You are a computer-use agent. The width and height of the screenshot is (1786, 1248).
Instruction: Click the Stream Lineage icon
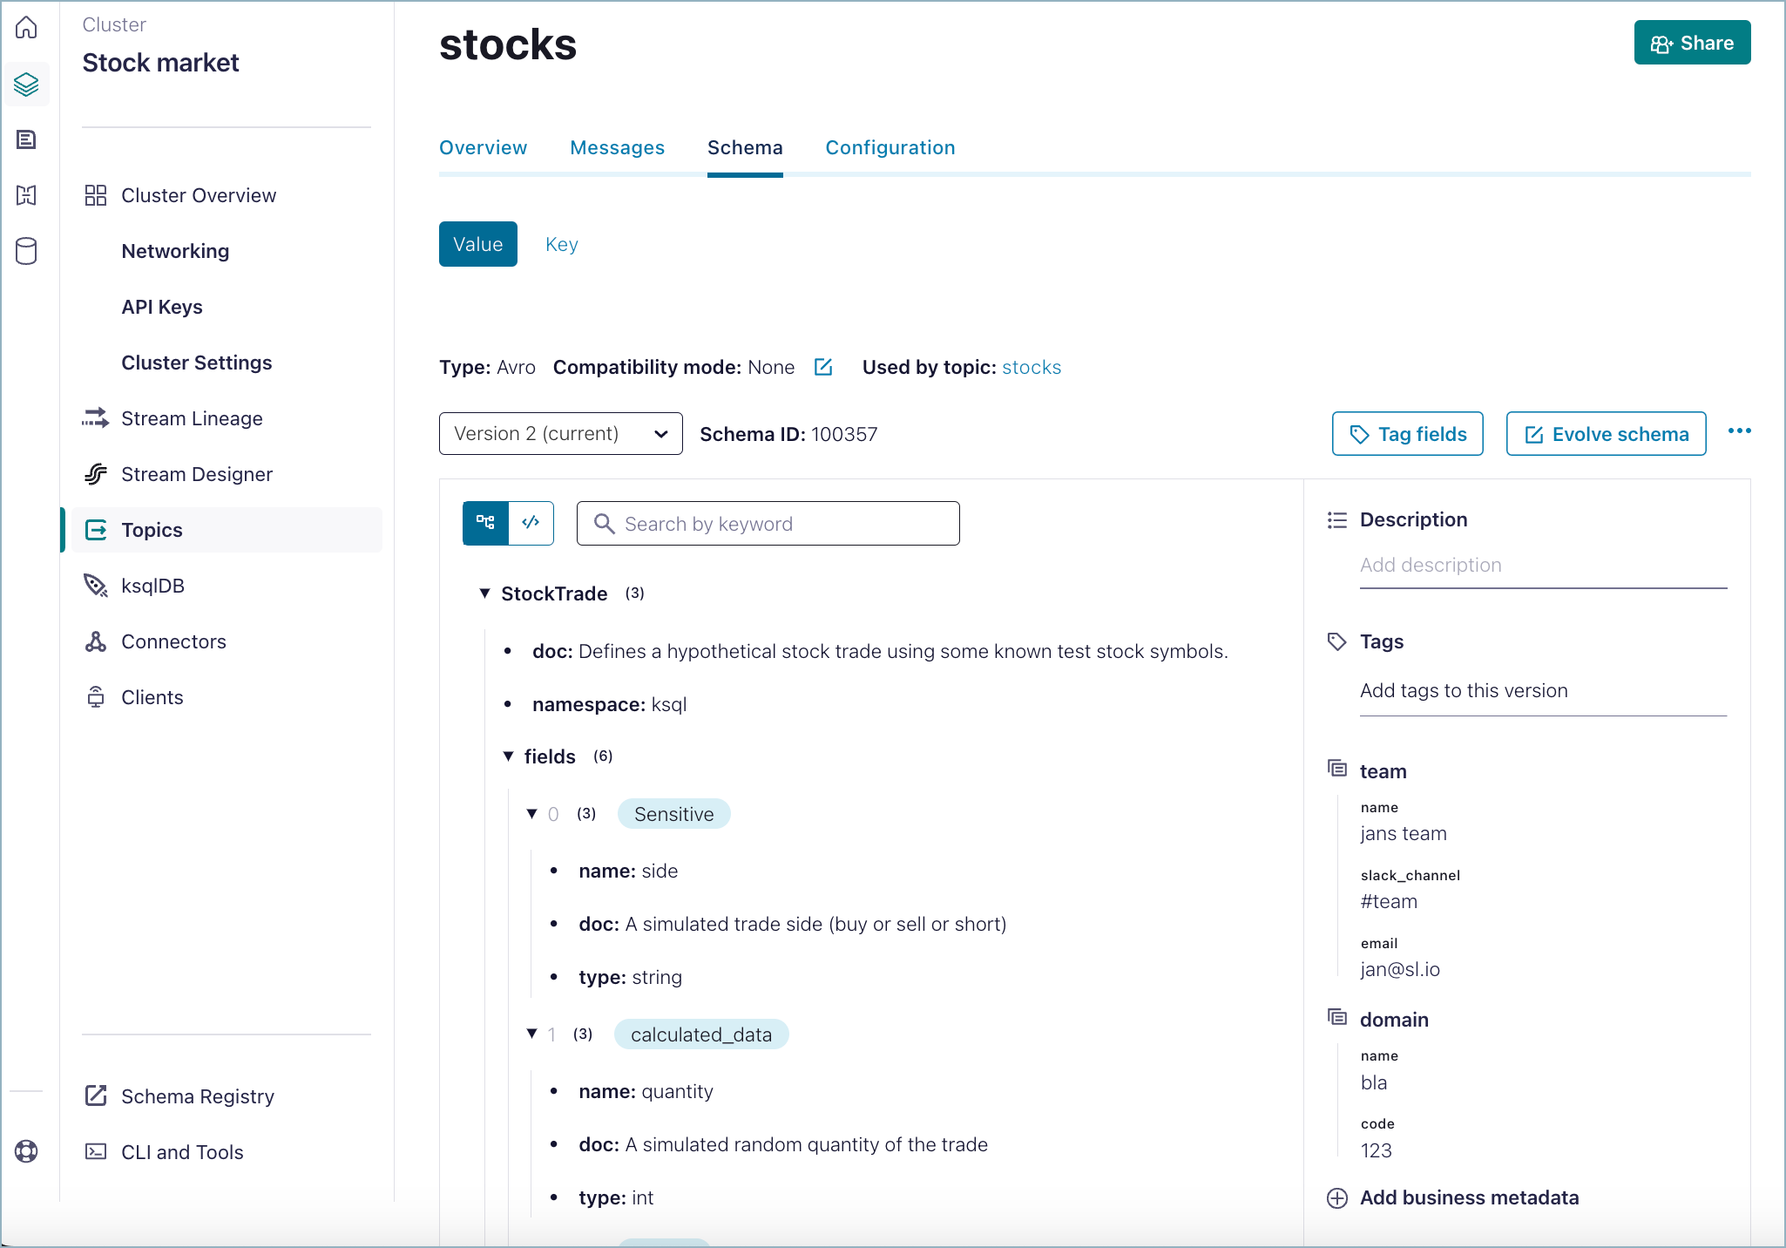click(x=96, y=418)
